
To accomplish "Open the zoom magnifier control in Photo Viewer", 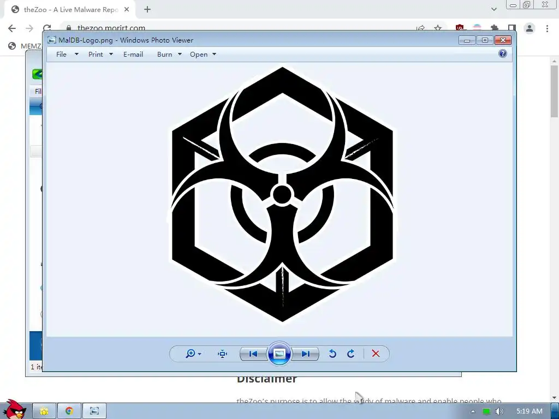I will point(191,354).
